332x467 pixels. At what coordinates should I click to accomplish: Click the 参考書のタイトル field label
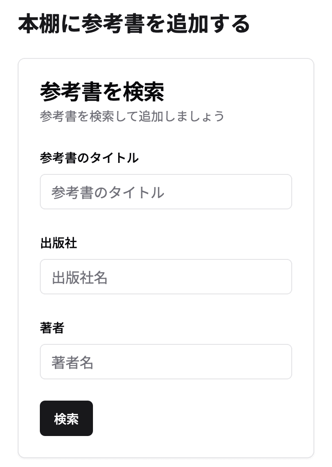[x=89, y=158]
